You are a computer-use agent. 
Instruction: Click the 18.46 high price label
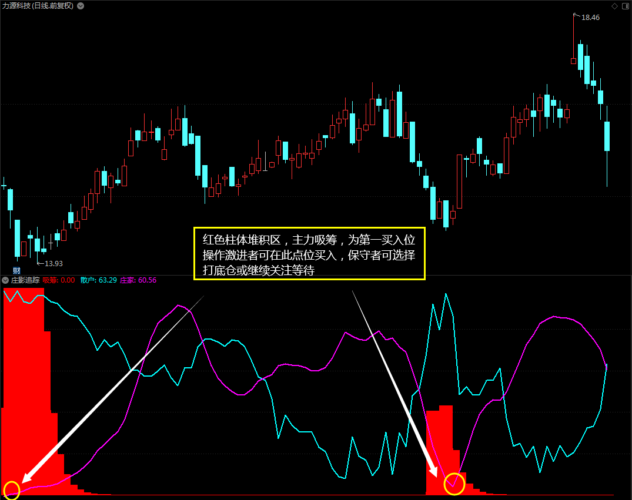tap(590, 18)
